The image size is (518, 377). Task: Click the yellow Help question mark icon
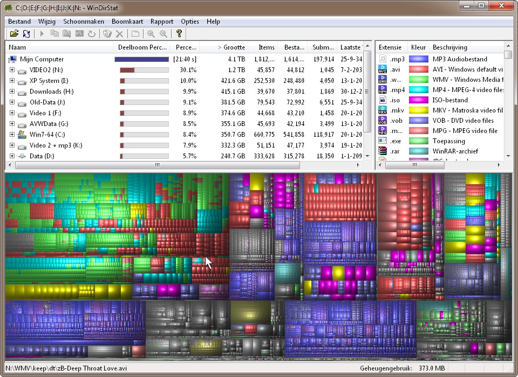pyautogui.click(x=179, y=34)
